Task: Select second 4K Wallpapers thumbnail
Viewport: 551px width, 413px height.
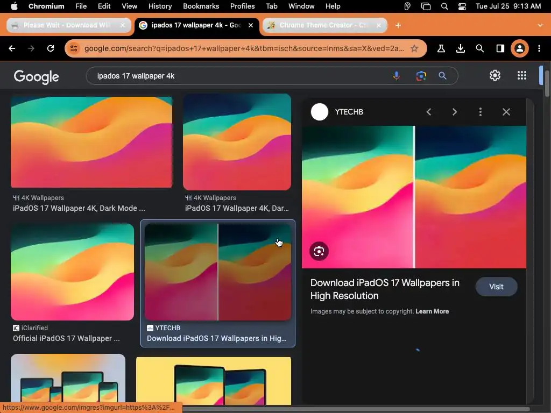Action: [237, 142]
